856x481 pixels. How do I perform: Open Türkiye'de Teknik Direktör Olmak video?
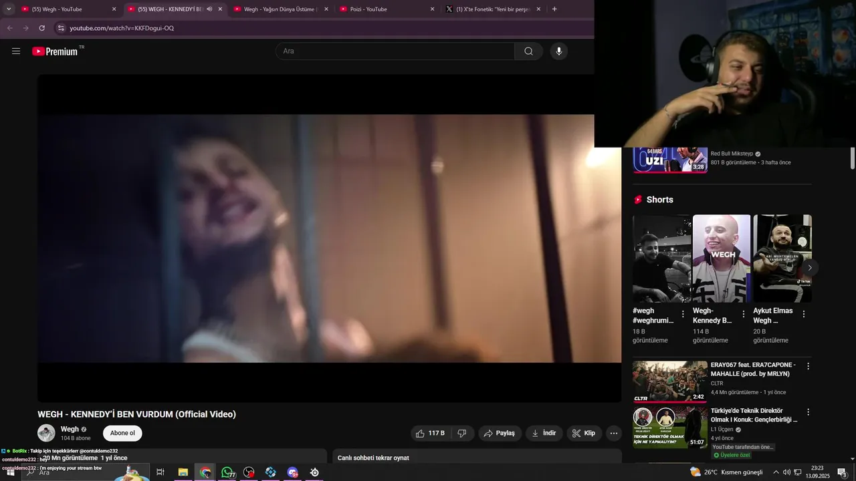(754, 416)
